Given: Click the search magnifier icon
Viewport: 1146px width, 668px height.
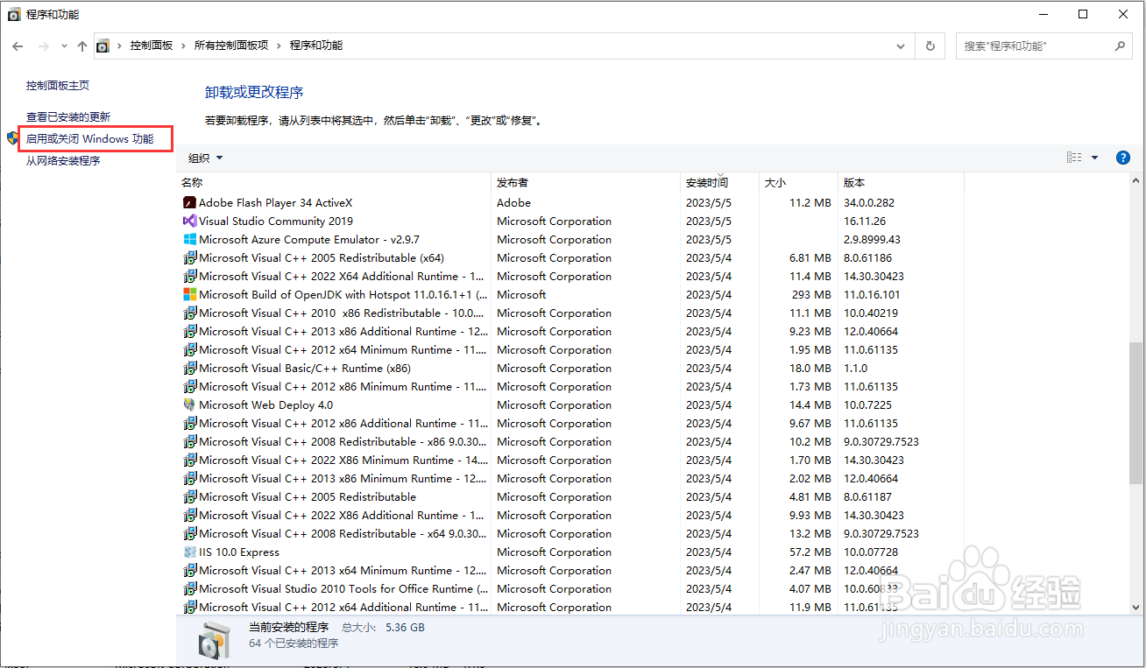Looking at the screenshot, I should coord(1121,46).
